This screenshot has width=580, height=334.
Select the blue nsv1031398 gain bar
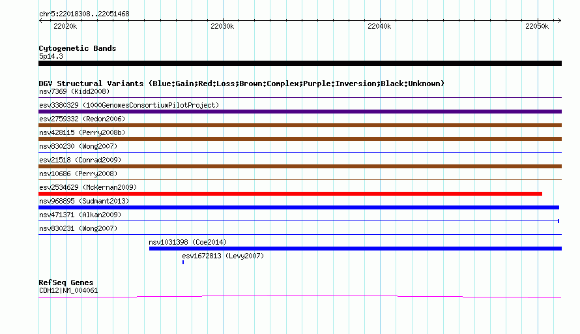point(355,249)
